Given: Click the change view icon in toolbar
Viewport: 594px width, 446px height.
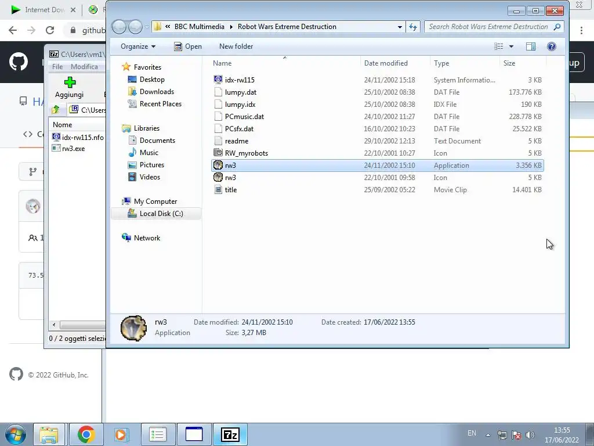Looking at the screenshot, I should coord(498,46).
